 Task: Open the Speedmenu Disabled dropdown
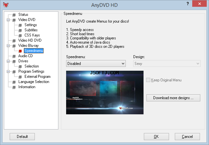(96, 64)
